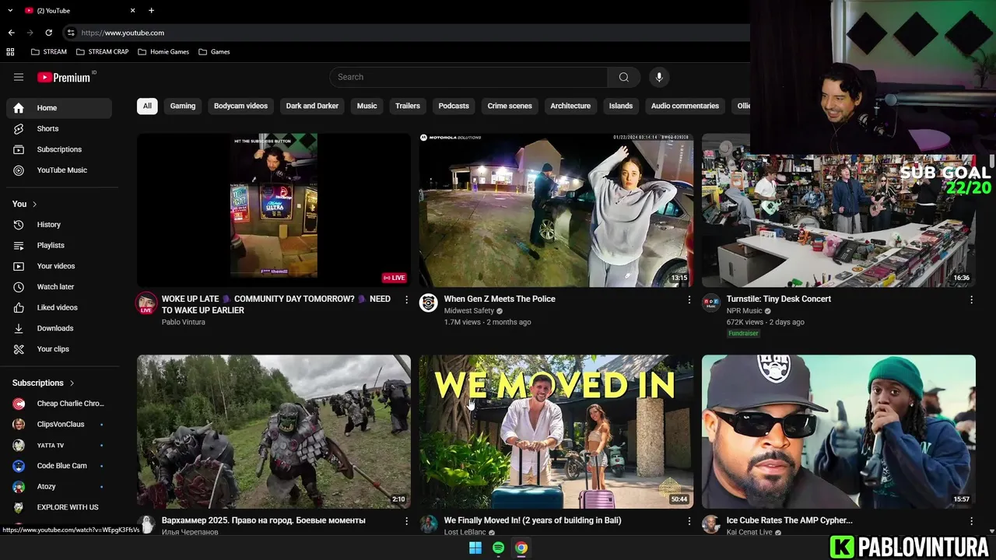
Task: Open History in the sidebar
Action: point(59,225)
